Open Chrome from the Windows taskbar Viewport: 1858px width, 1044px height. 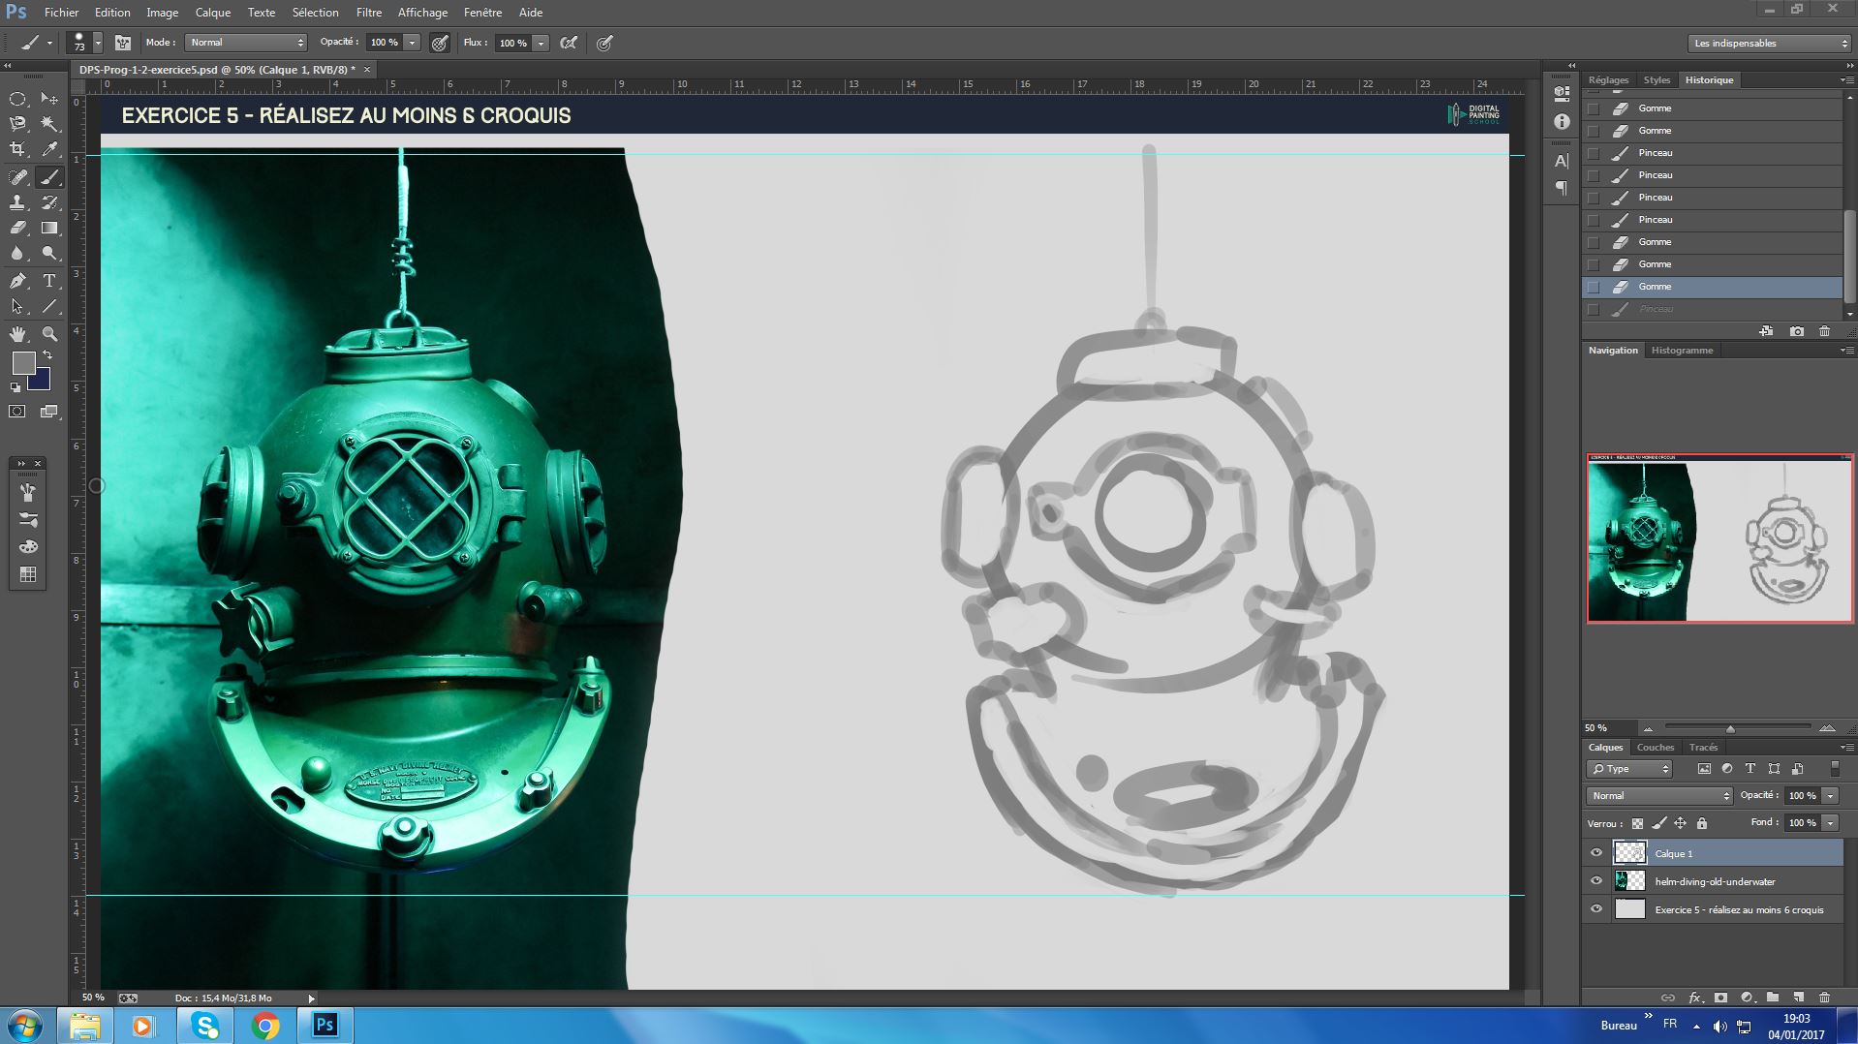265,1026
